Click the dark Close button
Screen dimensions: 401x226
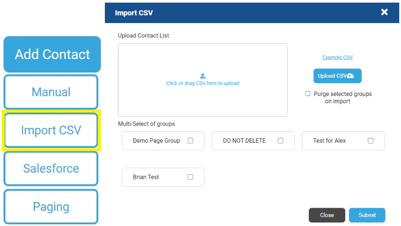327,215
